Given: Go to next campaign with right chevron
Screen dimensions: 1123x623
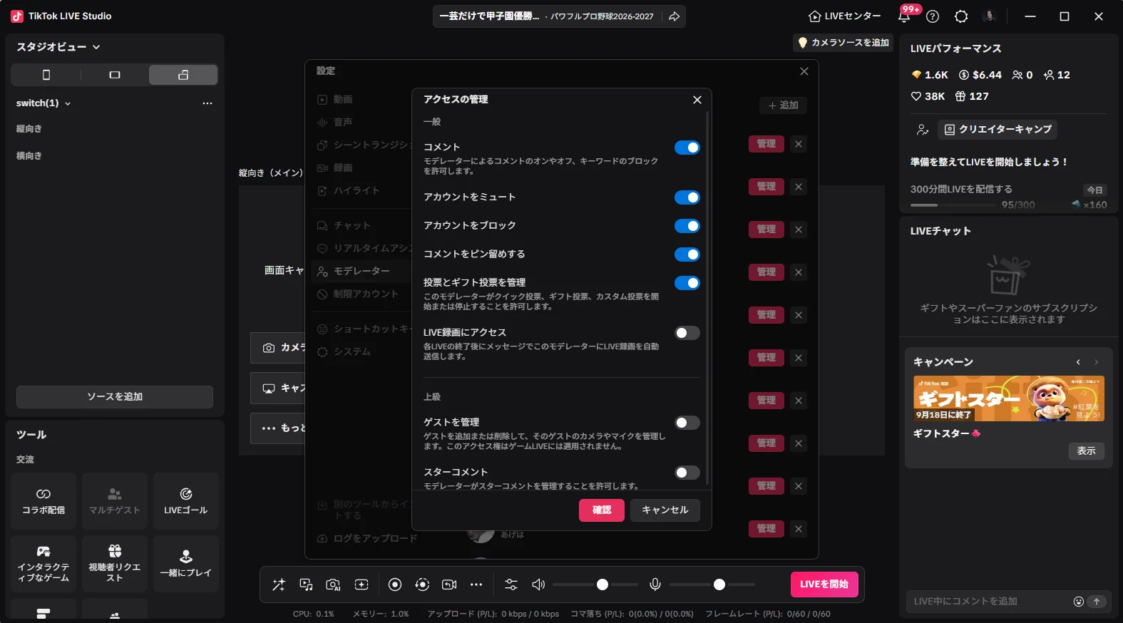Looking at the screenshot, I should 1097,362.
